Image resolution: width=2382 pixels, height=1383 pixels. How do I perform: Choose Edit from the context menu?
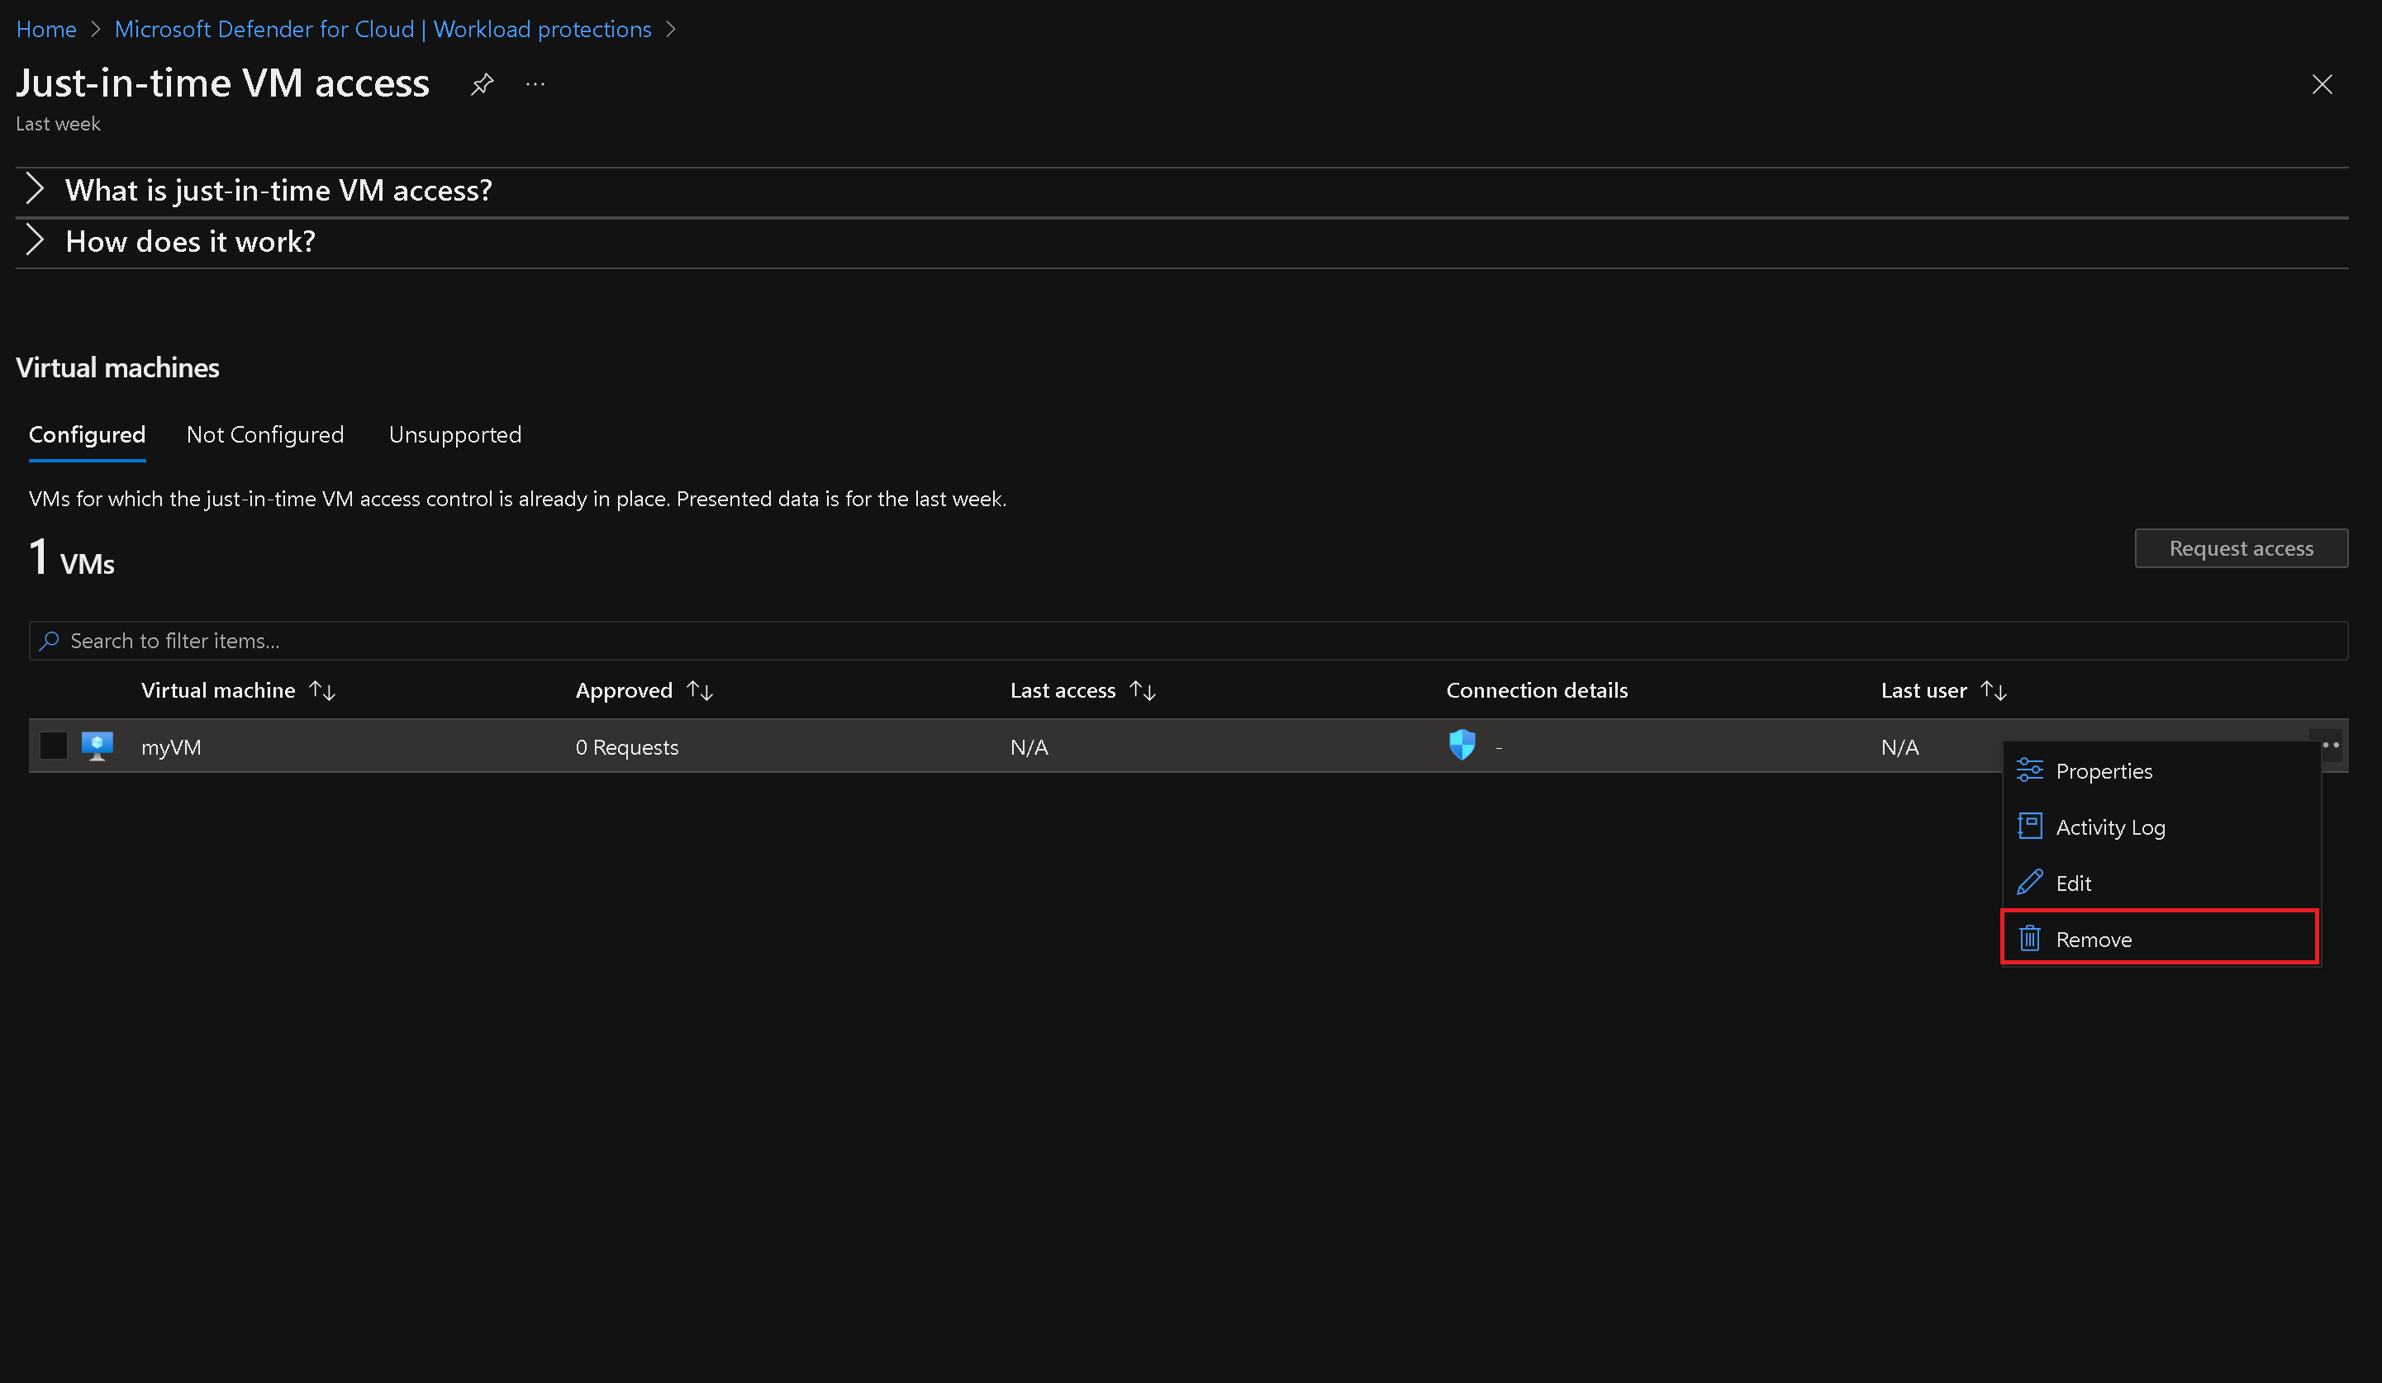click(x=2161, y=883)
